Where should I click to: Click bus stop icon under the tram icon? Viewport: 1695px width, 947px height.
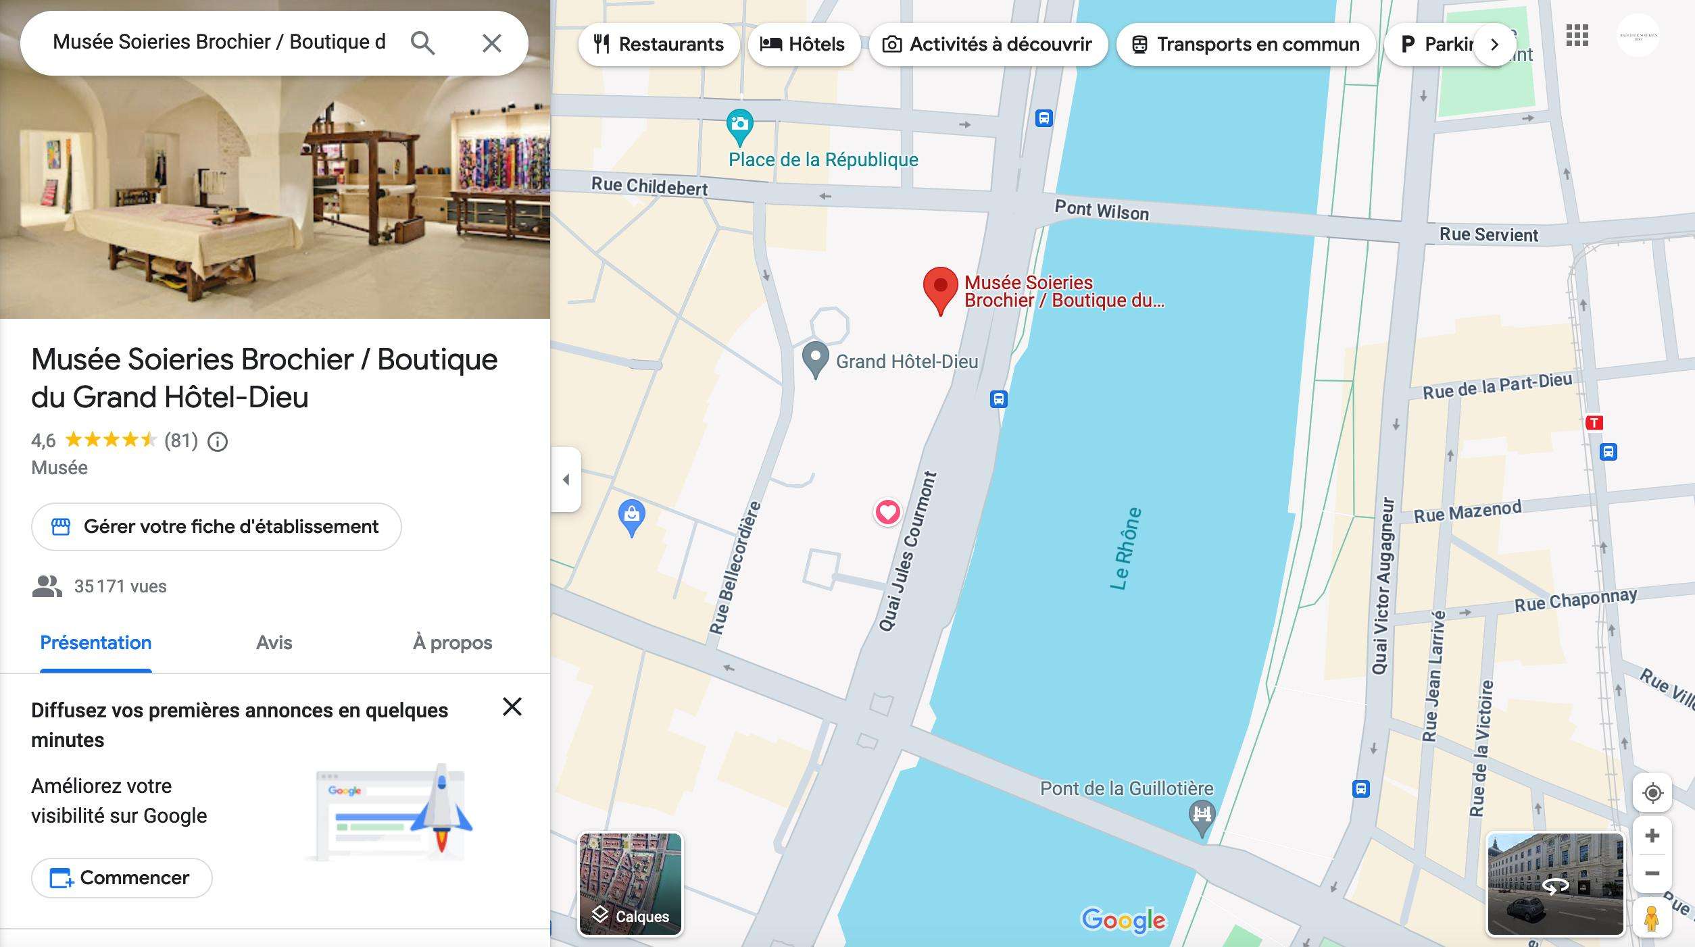pyautogui.click(x=1608, y=452)
